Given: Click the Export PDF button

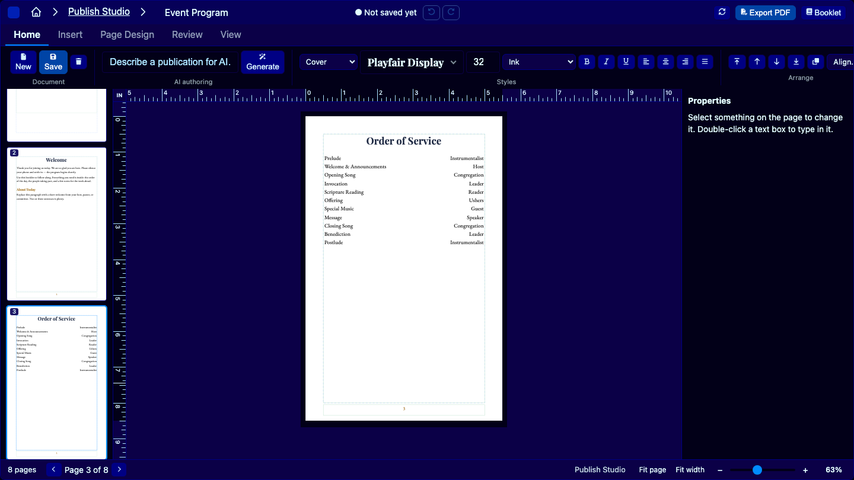Looking at the screenshot, I should point(766,12).
